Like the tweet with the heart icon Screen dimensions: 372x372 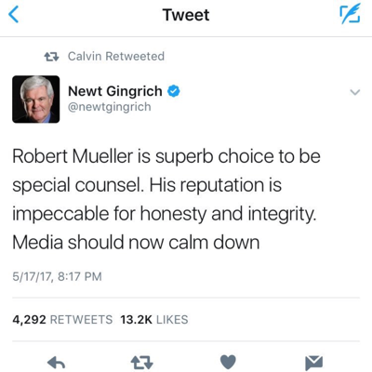228,362
